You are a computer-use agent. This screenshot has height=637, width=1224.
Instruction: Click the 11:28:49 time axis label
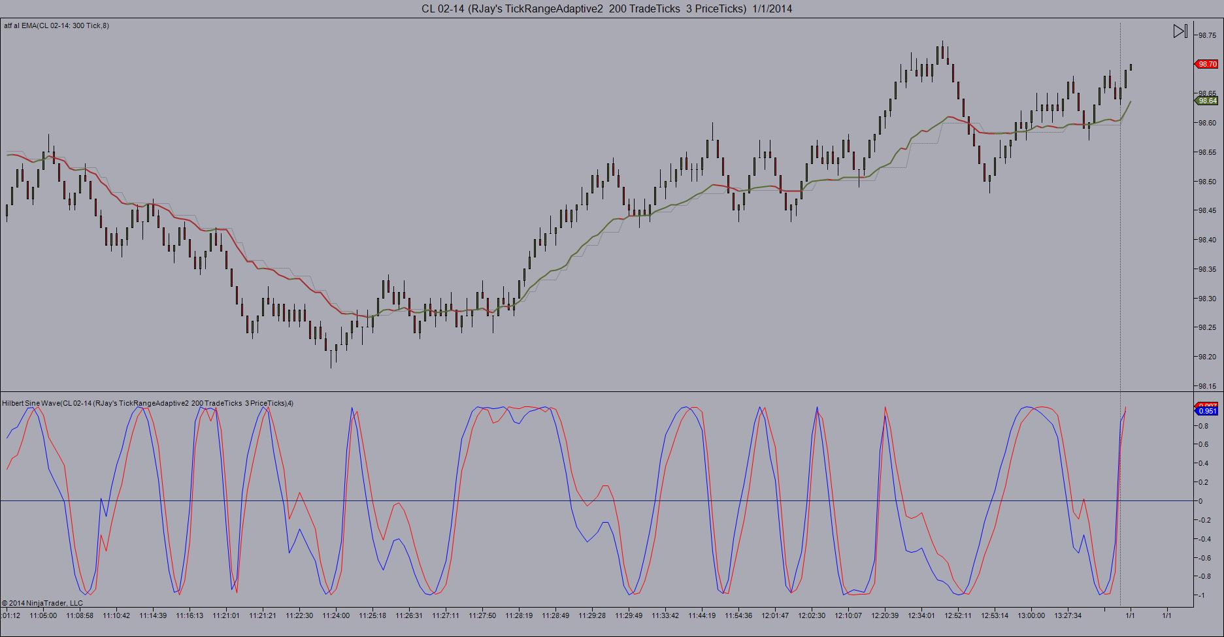[556, 615]
